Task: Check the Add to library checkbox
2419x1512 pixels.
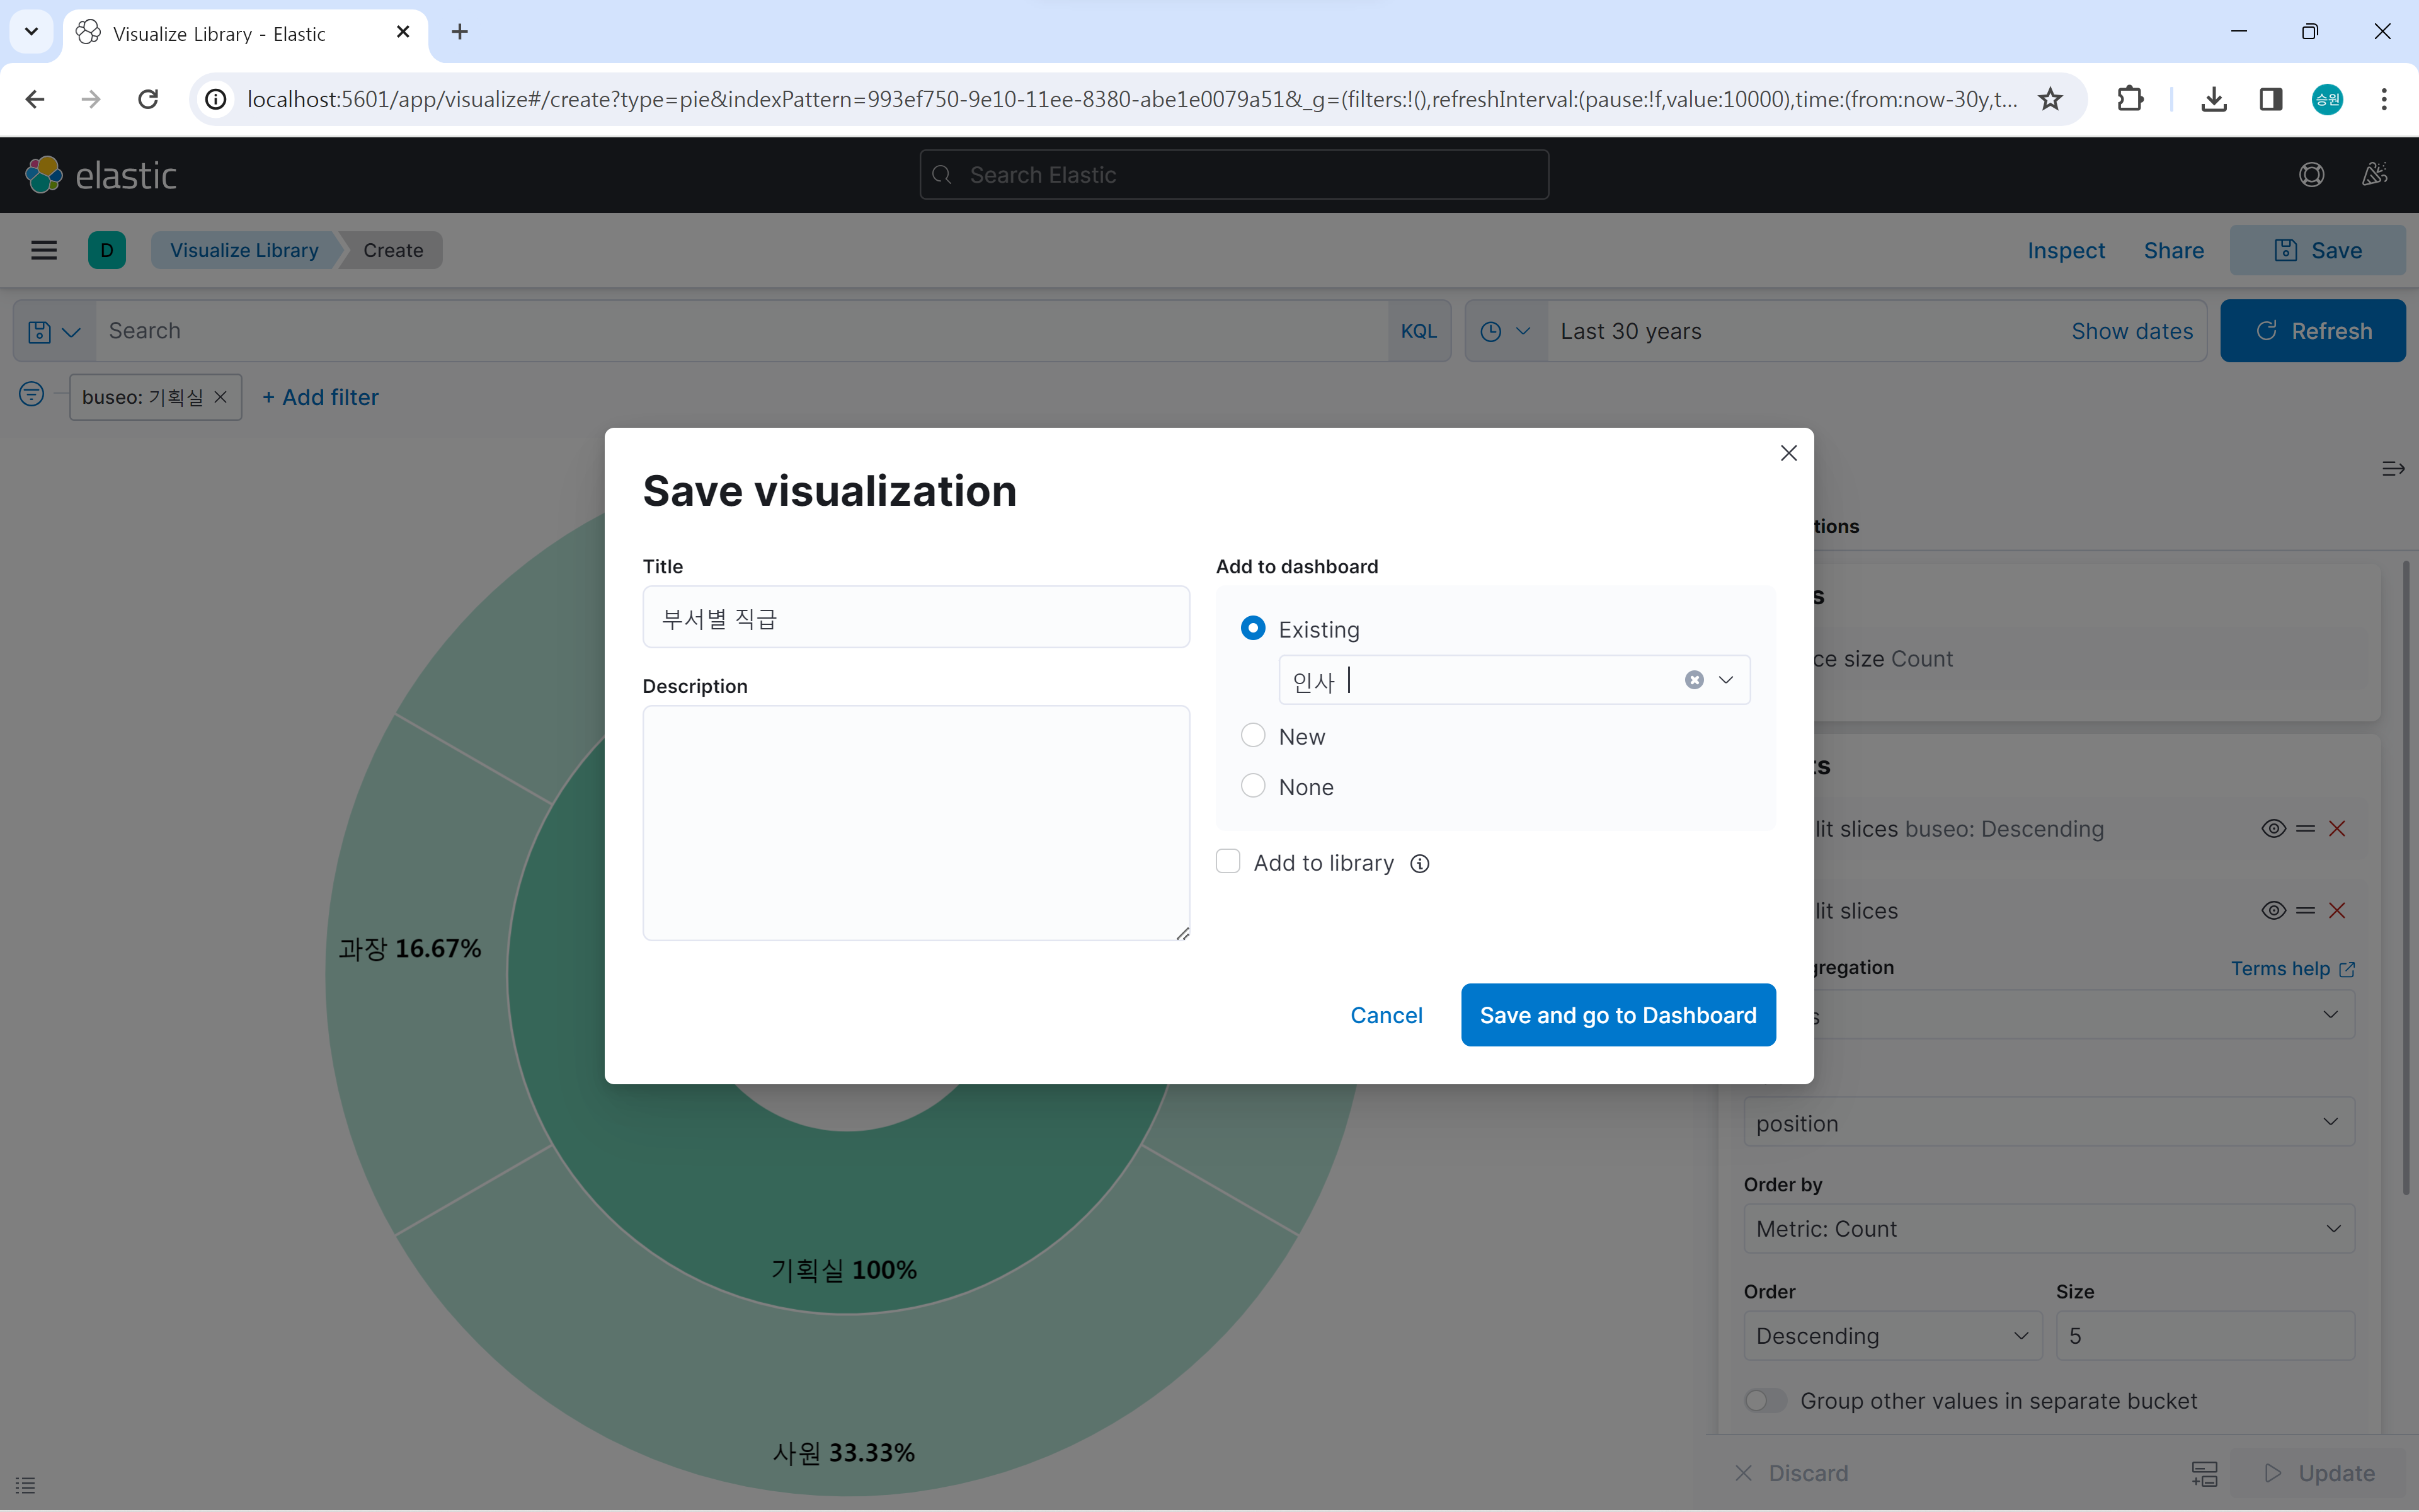Action: (1228, 862)
